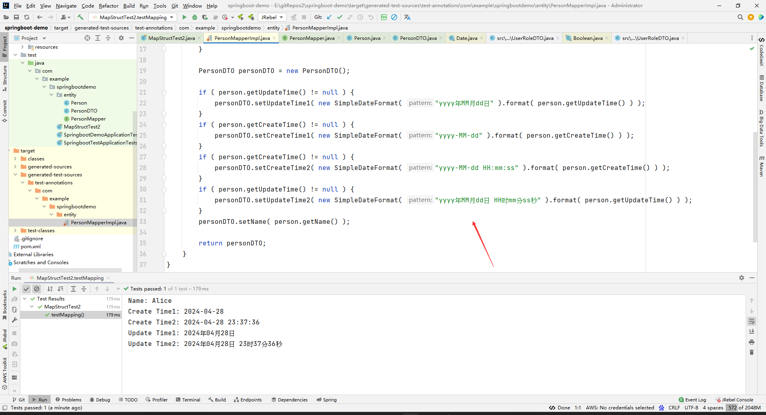Run MapStructTest2.testMapping with the green play icon

184,17
